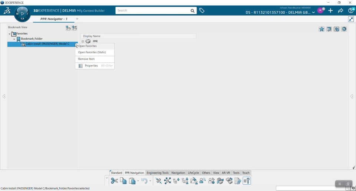This screenshot has width=356, height=191.
Task: Expand the left side panel arrow
Action: coord(4,96)
